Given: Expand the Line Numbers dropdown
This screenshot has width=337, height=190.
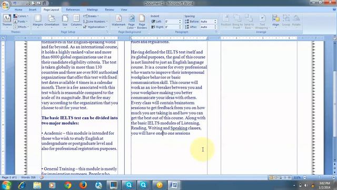Looking at the screenshot, I should click(95, 22).
